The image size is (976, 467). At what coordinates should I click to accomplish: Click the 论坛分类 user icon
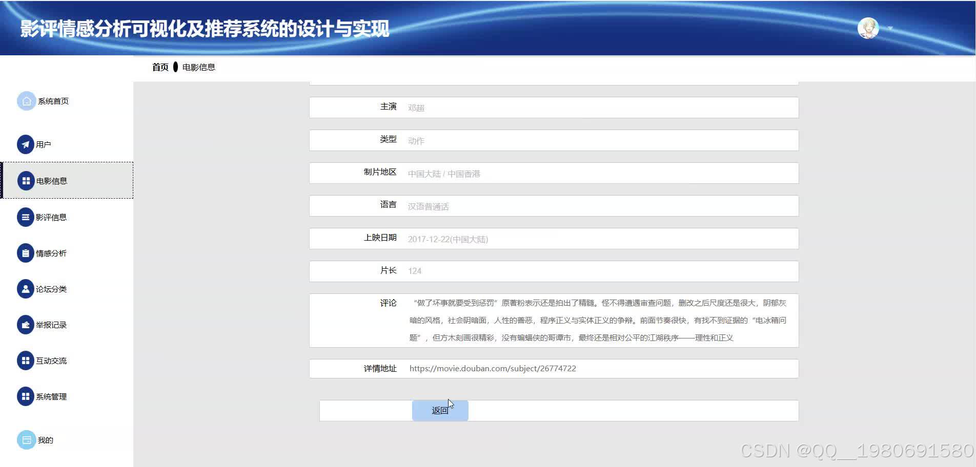coord(26,288)
